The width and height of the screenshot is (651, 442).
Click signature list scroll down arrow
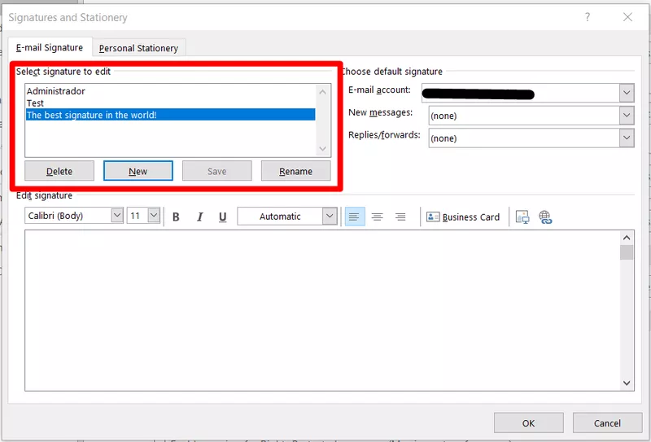click(x=323, y=149)
